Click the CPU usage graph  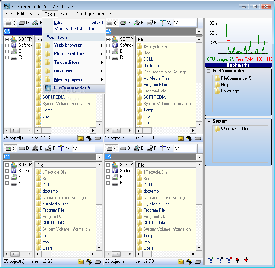(243, 38)
